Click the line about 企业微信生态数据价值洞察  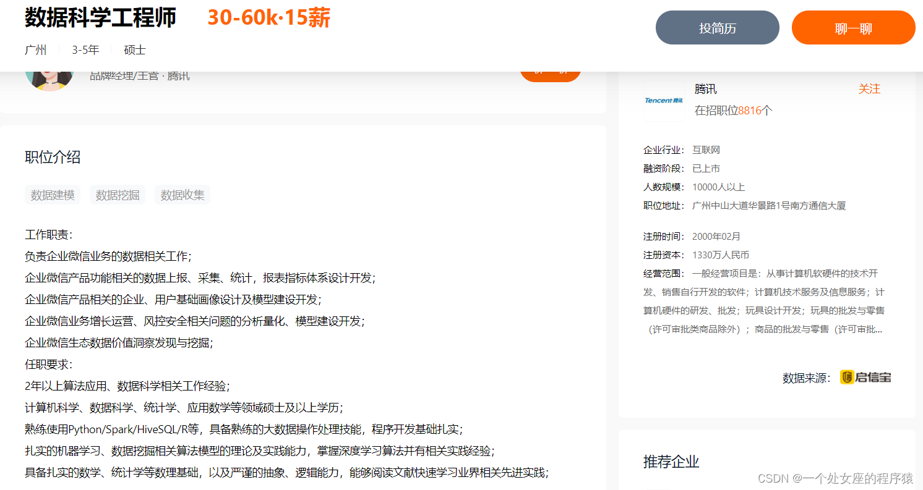pyautogui.click(x=119, y=343)
